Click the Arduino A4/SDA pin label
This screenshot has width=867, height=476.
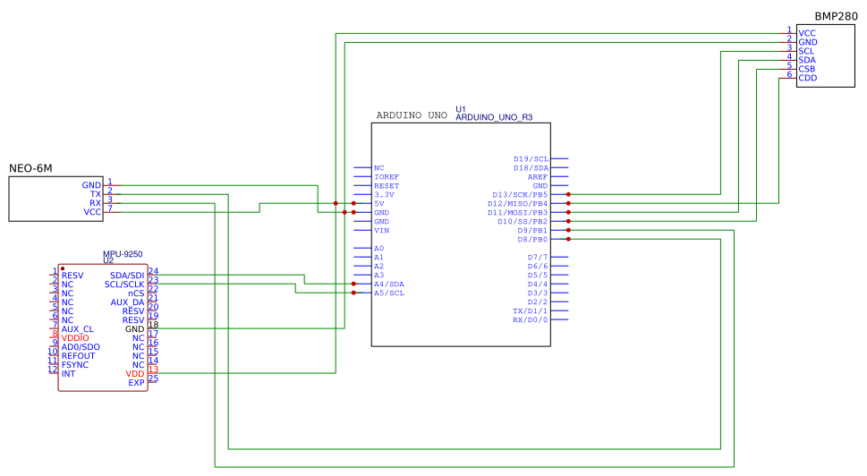point(389,285)
